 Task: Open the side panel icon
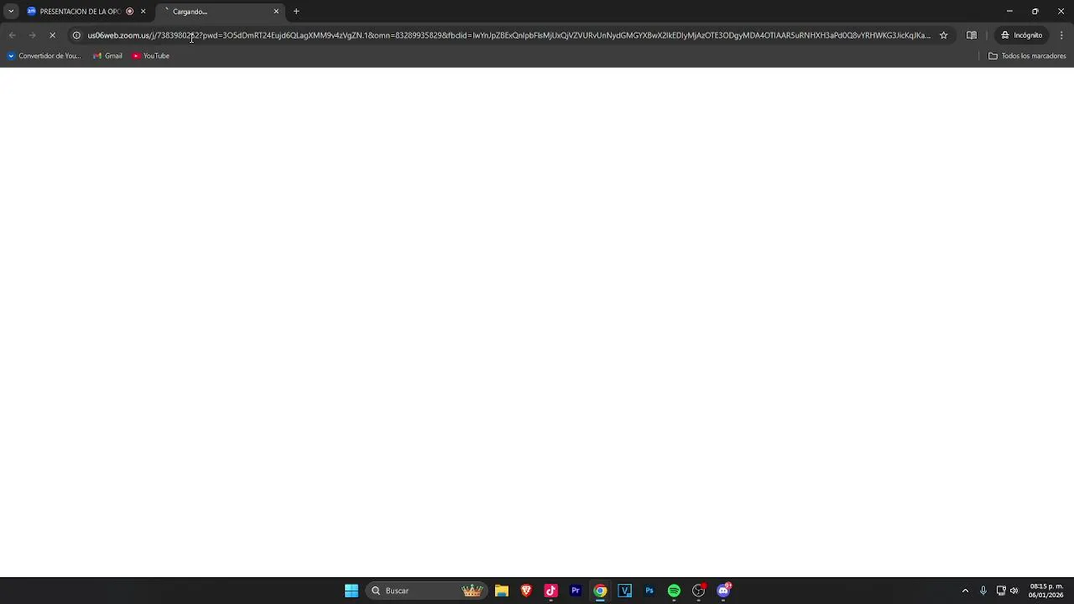pyautogui.click(x=972, y=35)
